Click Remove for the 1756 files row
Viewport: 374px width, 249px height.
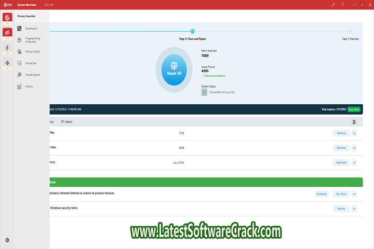tap(341, 133)
